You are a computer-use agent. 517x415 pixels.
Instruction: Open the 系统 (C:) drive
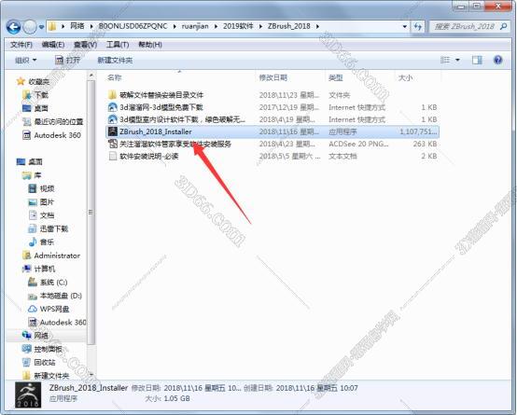click(x=54, y=283)
